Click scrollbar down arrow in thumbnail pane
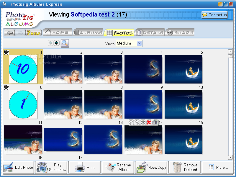This screenshot has width=236, height=177. 230,157
